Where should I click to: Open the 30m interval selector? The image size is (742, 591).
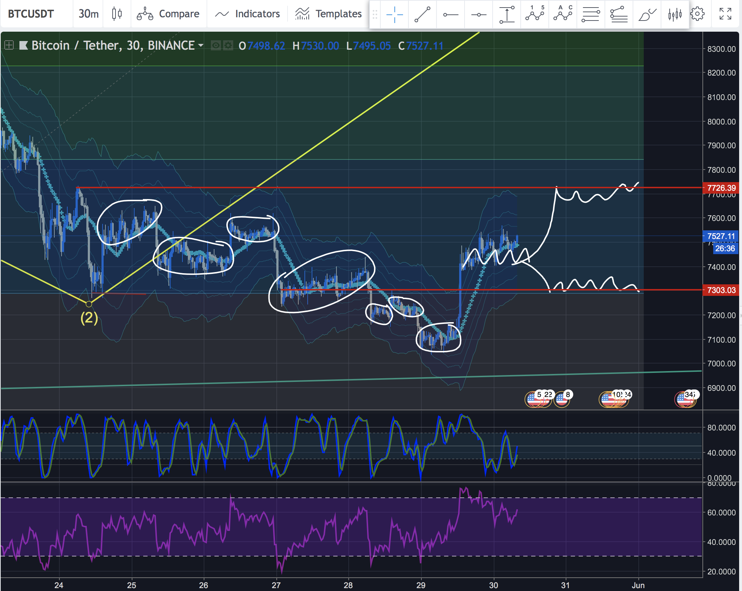coord(88,14)
